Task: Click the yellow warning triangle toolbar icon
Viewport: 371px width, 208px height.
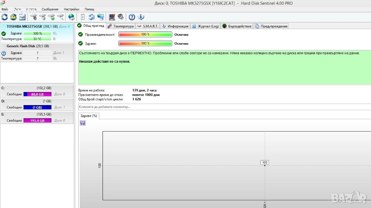Action: pos(13,17)
